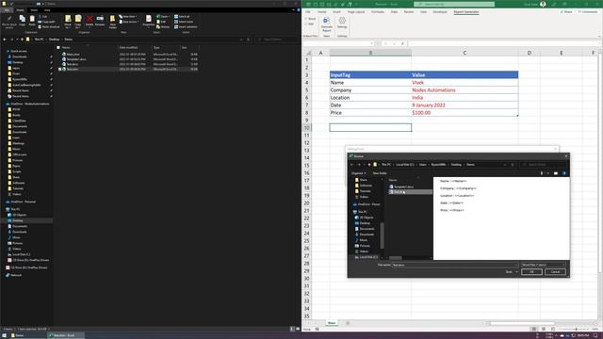603x339 pixels.
Task: Click Move to icon in File Explorer
Action: pyautogui.click(x=68, y=22)
